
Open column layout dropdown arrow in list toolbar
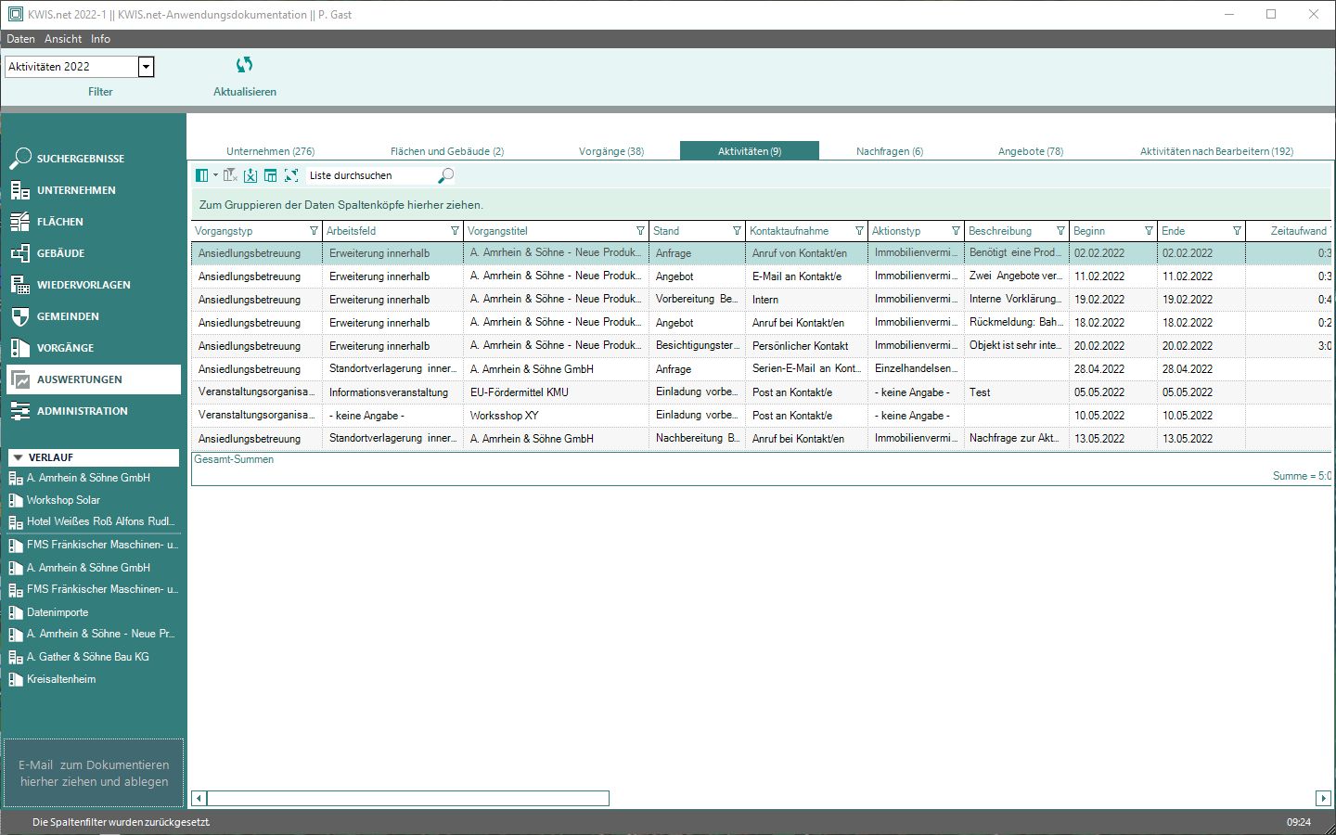pos(215,175)
